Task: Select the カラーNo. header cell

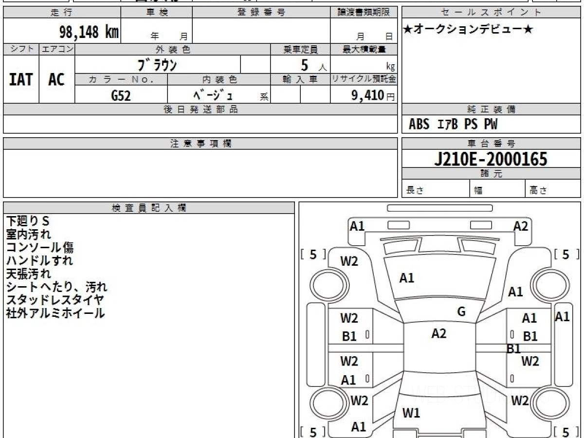Action: point(121,79)
